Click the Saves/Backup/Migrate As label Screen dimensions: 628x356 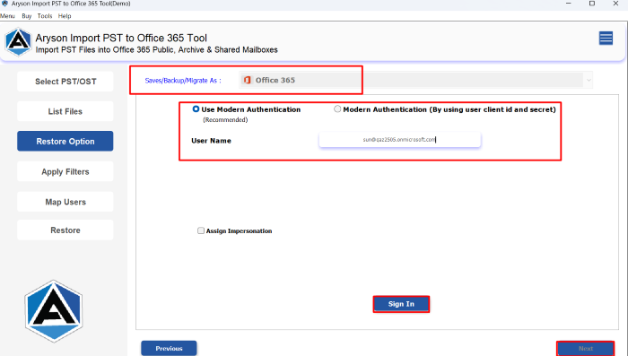point(183,81)
